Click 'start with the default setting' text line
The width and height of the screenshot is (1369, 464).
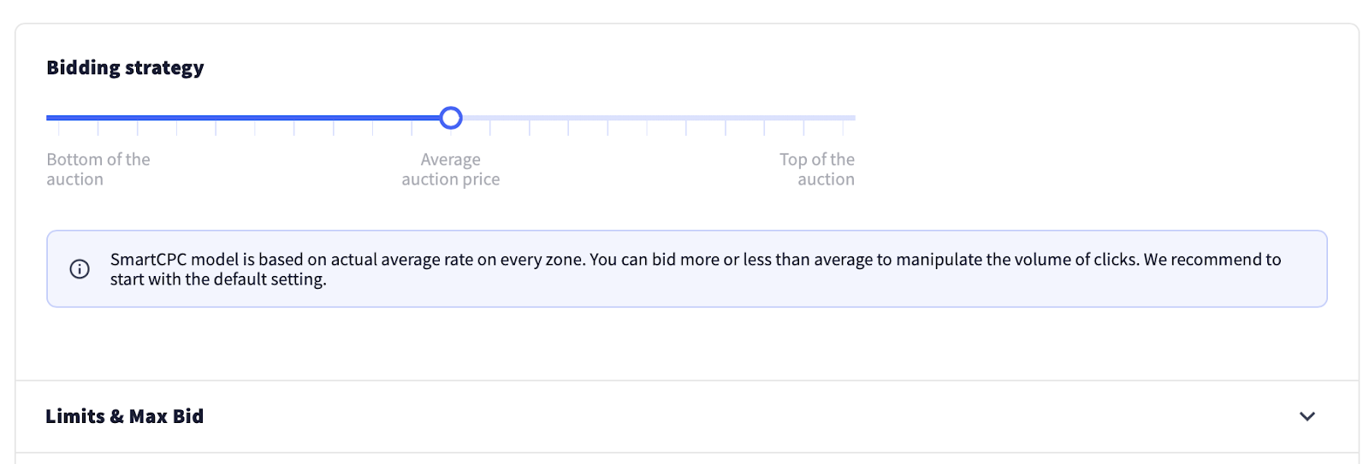pos(218,279)
